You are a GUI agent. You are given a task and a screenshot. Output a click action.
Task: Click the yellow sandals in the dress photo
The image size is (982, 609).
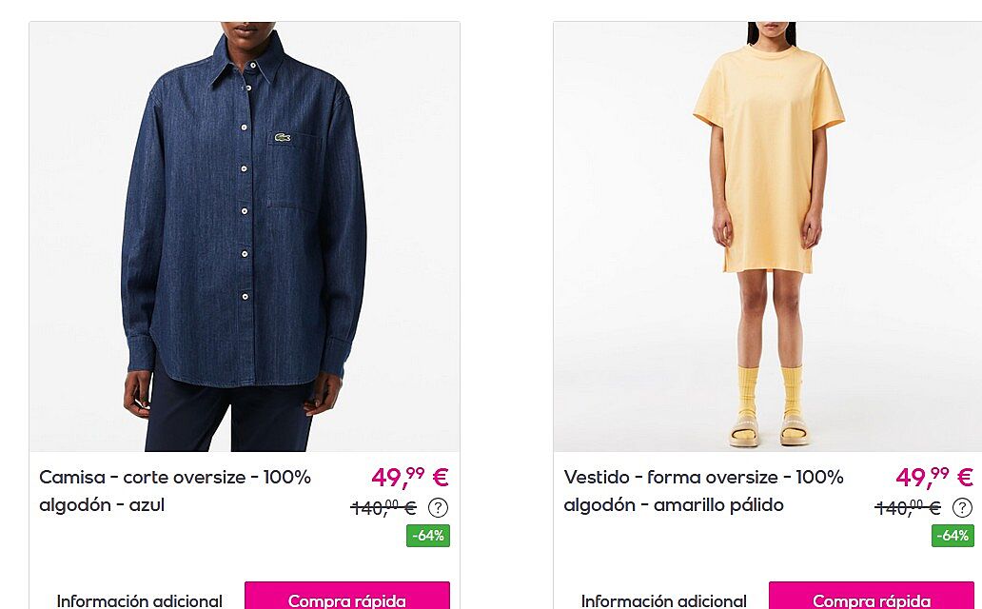[x=769, y=430]
